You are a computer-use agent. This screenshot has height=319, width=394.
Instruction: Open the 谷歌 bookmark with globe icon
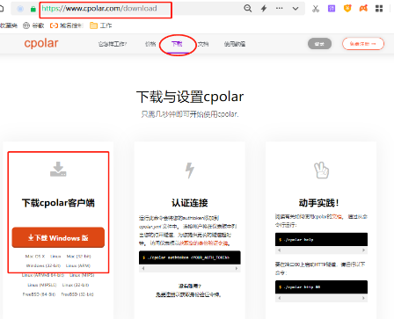[33, 25]
